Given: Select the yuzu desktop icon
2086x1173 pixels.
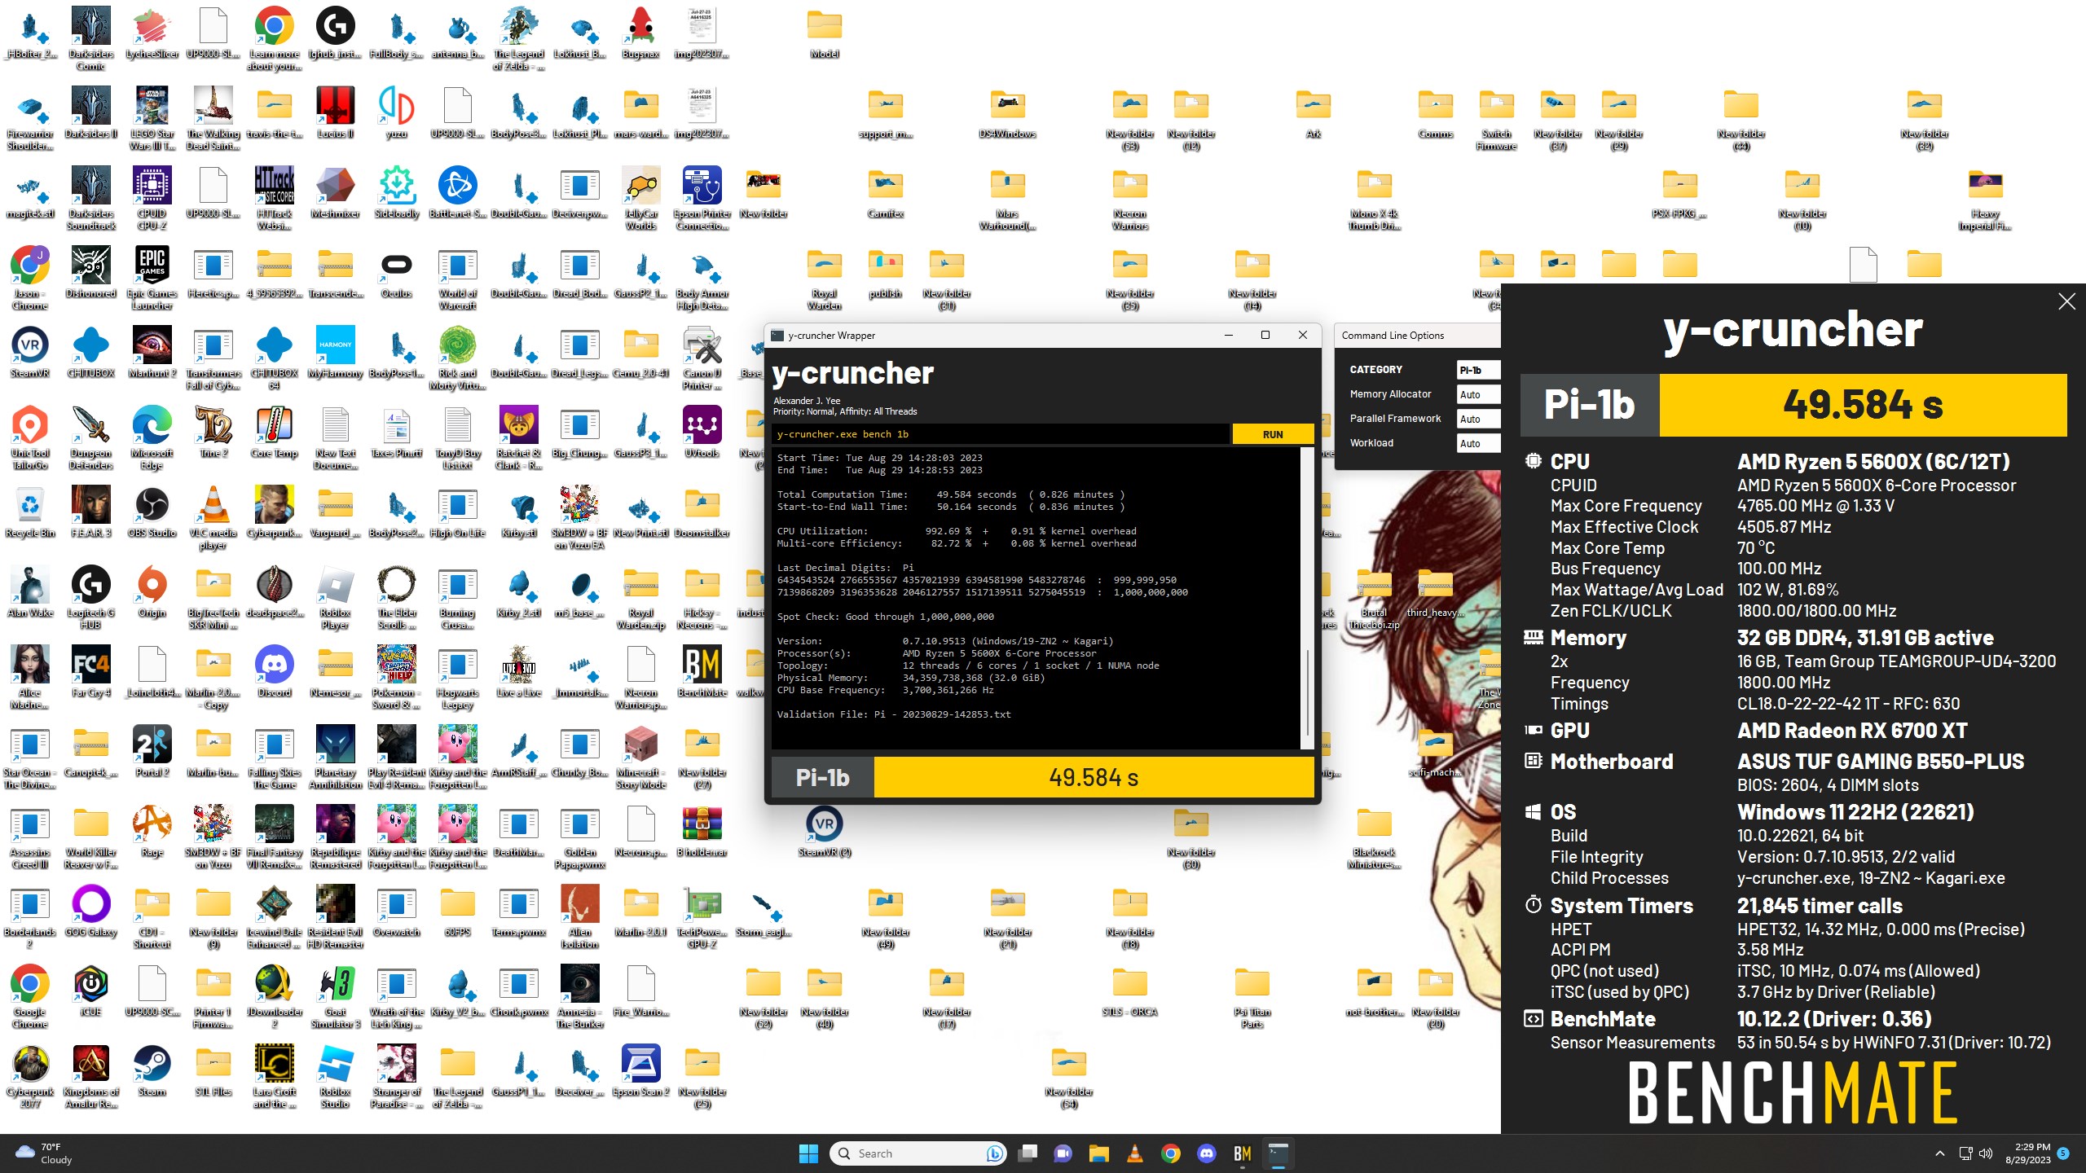Looking at the screenshot, I should [397, 113].
